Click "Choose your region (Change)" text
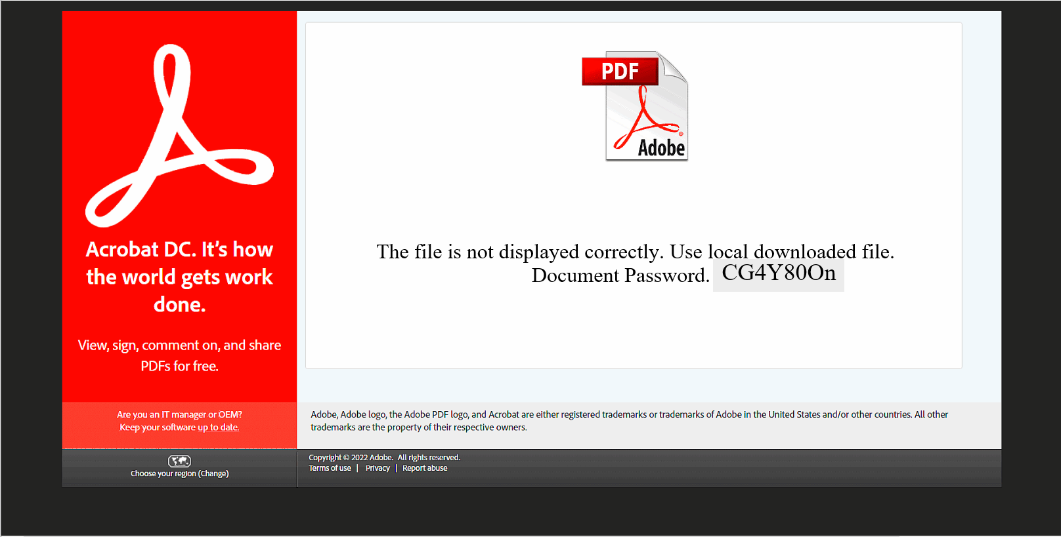The image size is (1061, 537). (x=179, y=473)
